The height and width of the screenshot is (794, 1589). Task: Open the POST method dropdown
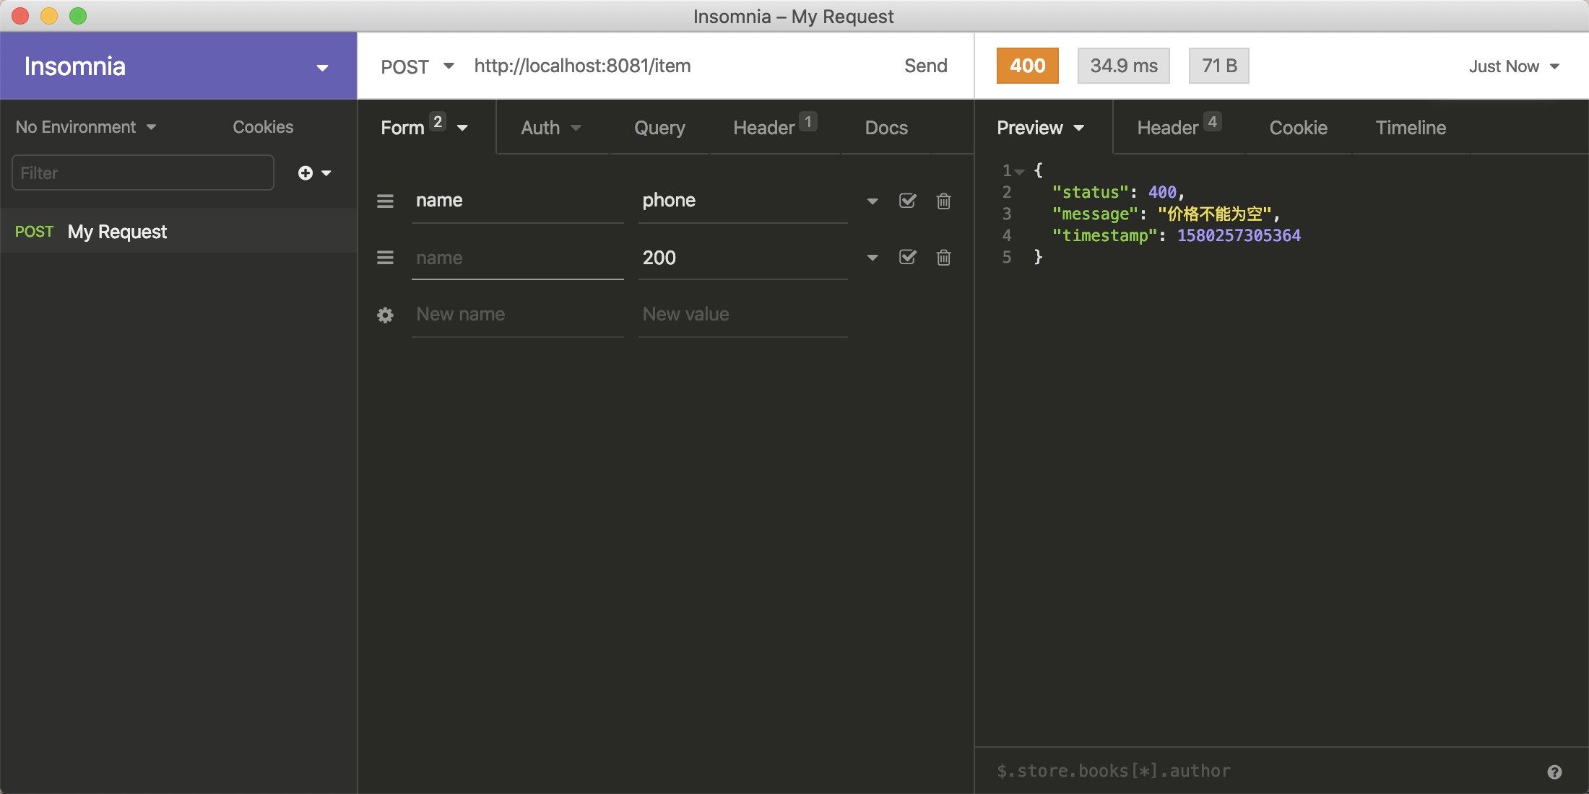point(417,66)
